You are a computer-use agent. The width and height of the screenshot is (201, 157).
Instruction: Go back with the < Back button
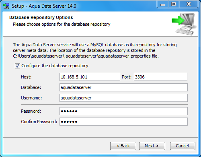[123, 146]
